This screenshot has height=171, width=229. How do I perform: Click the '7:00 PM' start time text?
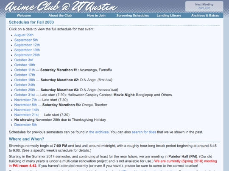point(60,146)
